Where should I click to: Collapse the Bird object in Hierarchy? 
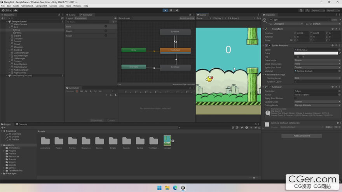9,27
